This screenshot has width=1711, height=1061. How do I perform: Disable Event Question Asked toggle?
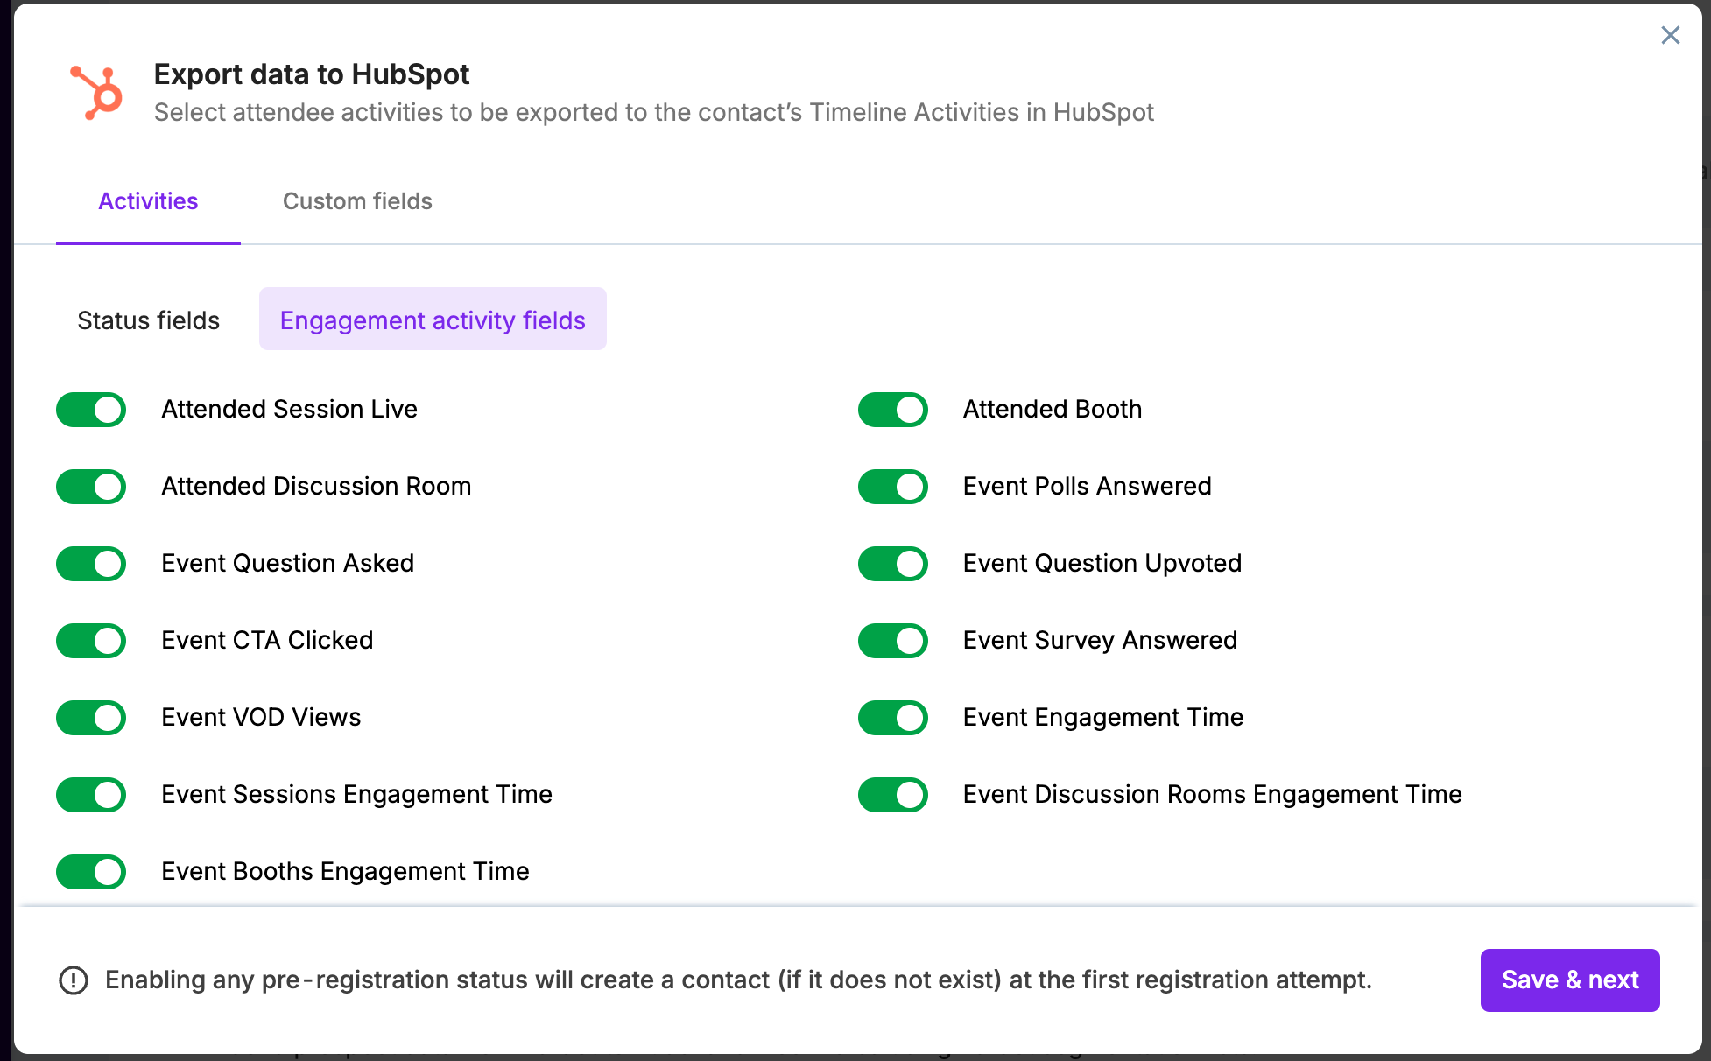[x=91, y=564]
